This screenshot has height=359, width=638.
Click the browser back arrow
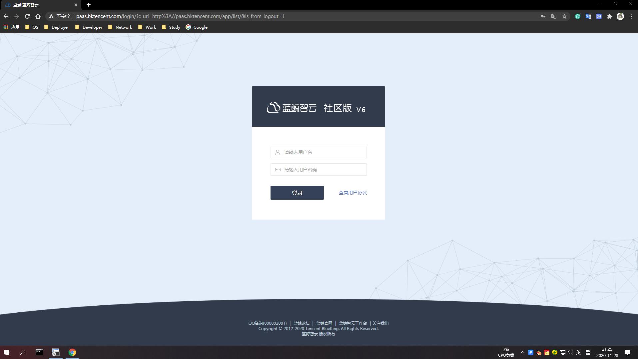coord(6,16)
